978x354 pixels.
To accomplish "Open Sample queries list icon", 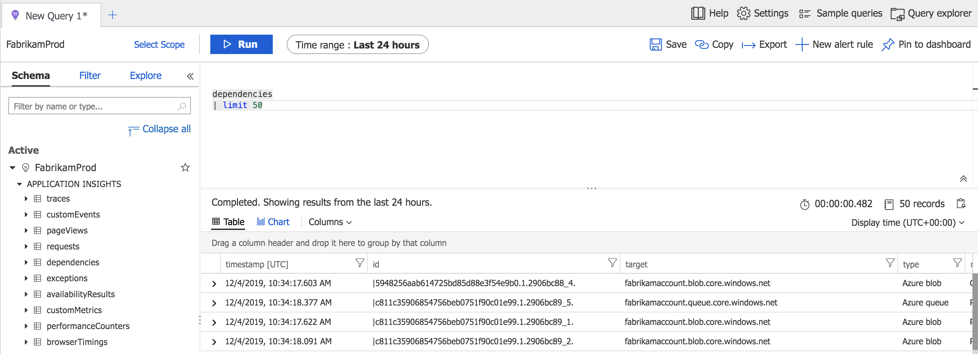I will tap(804, 14).
